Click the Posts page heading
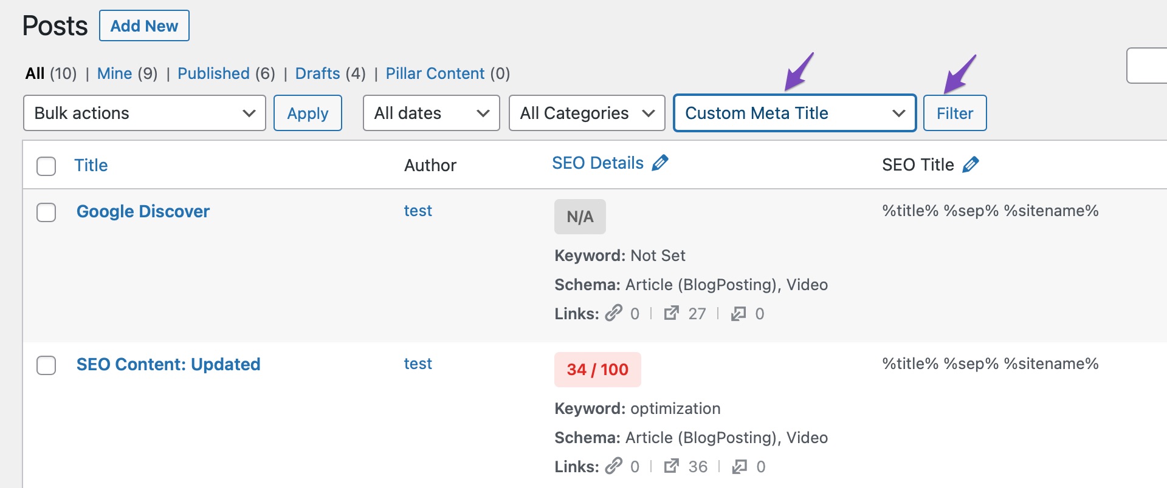Viewport: 1167px width, 488px height. [x=55, y=26]
